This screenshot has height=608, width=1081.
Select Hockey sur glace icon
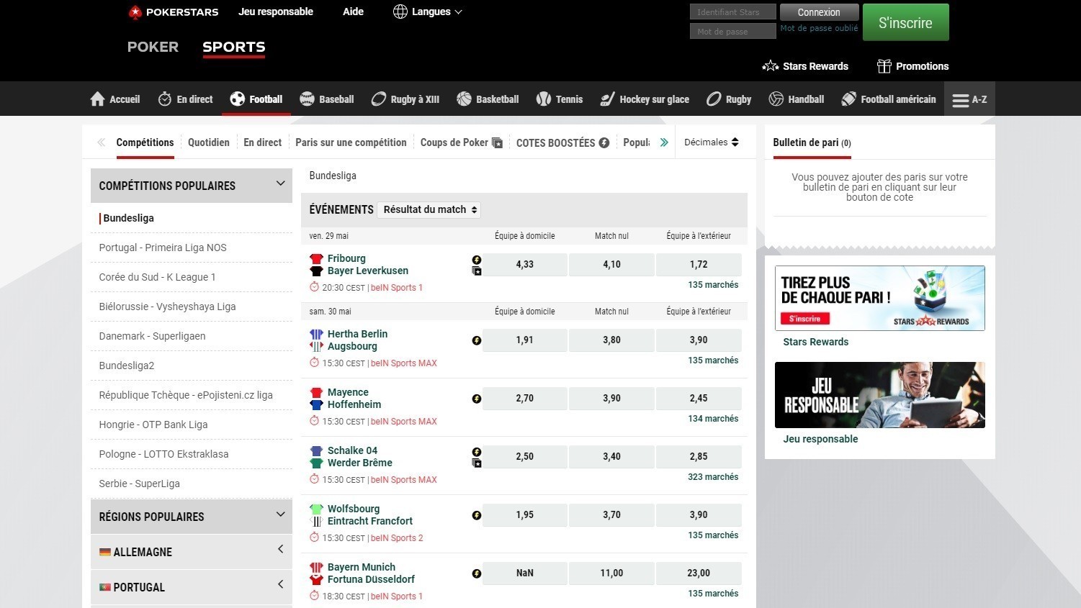[608, 99]
